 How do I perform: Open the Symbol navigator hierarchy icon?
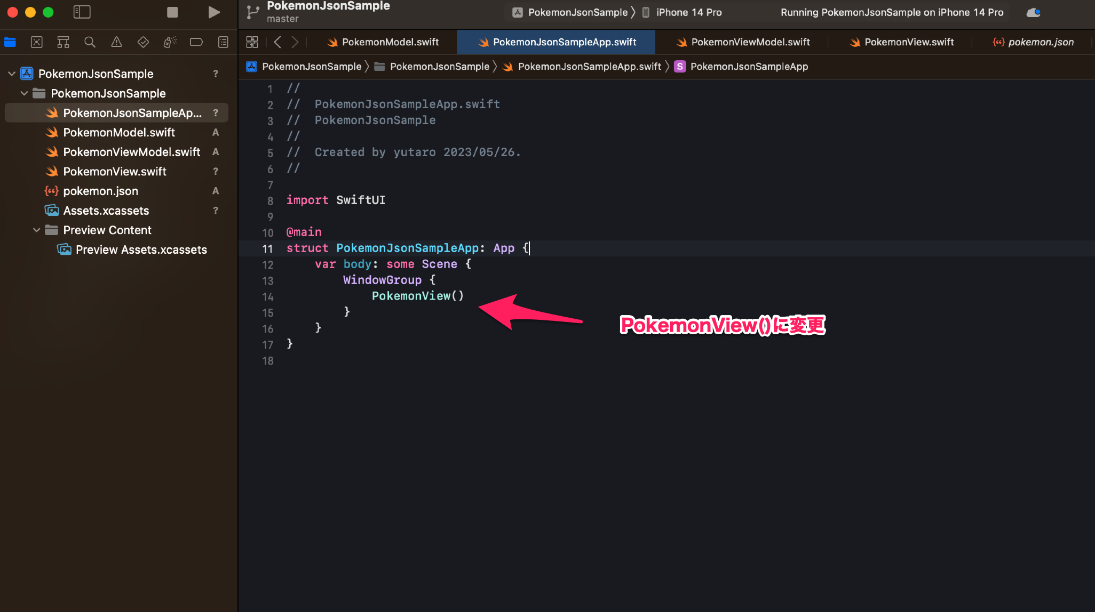[63, 42]
